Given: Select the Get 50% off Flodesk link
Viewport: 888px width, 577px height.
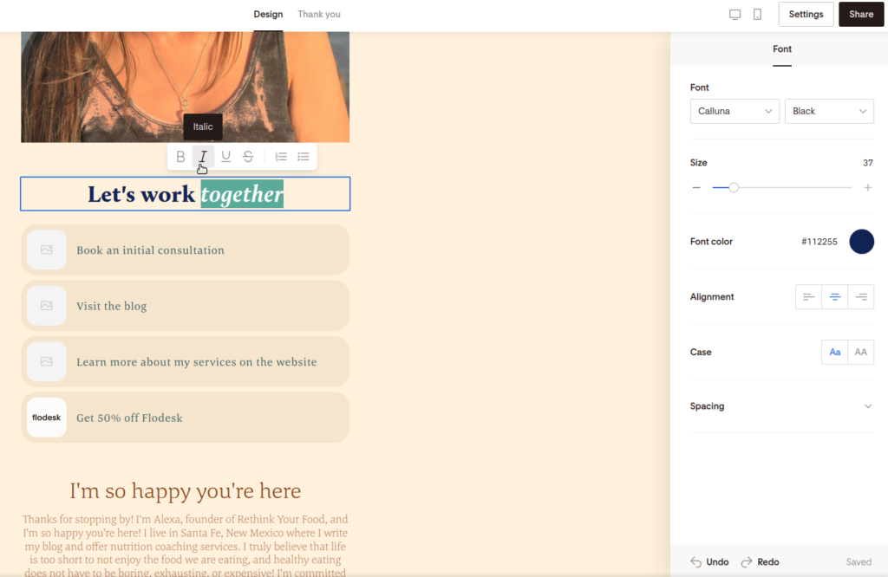Looking at the screenshot, I should [x=186, y=418].
